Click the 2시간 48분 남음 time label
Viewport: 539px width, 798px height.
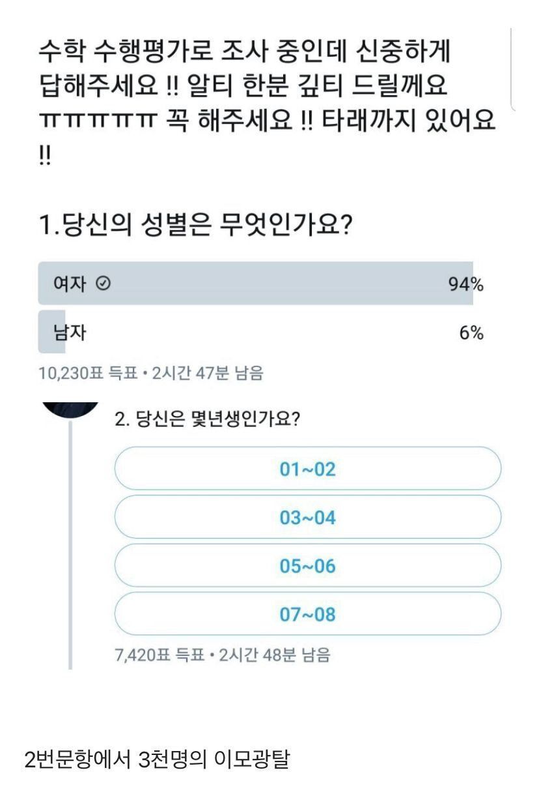(x=274, y=655)
